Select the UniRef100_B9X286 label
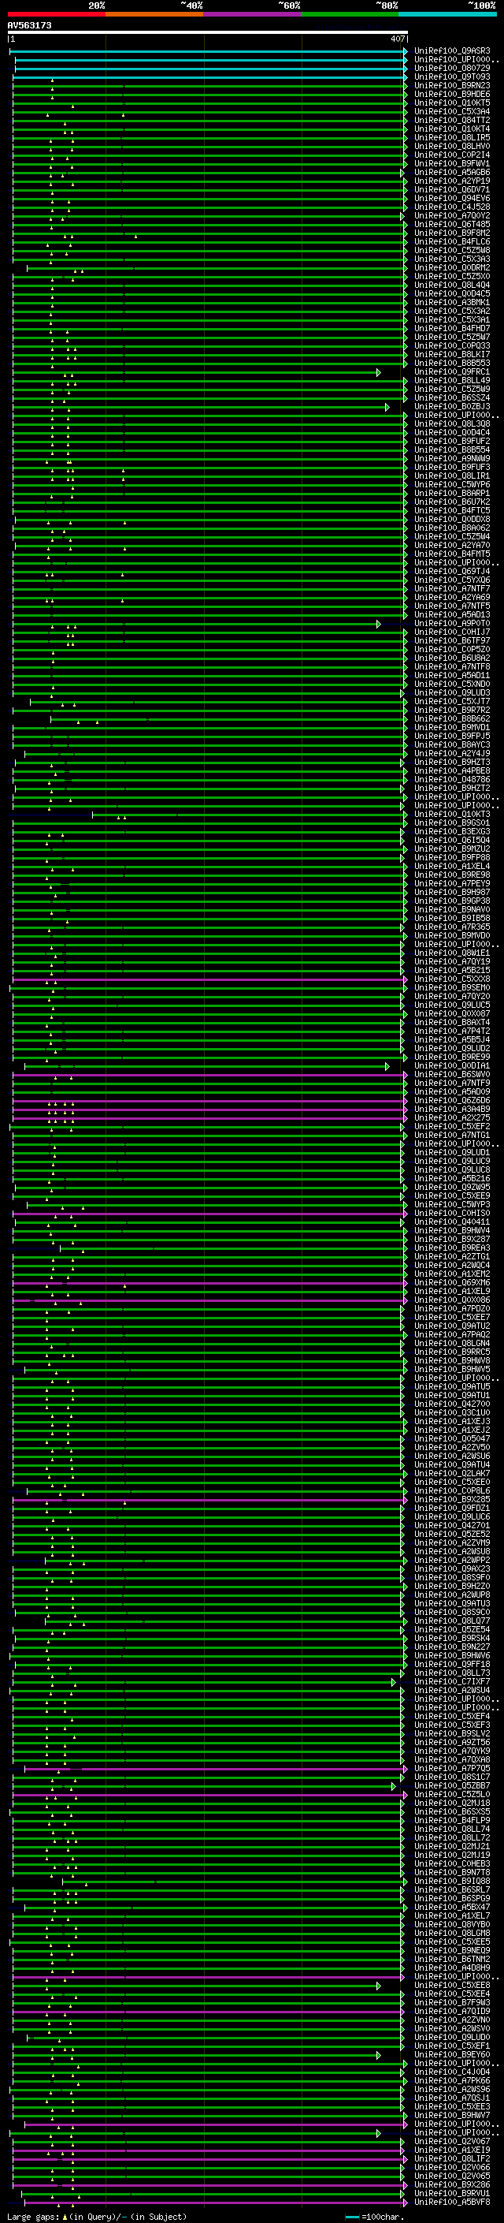This screenshot has height=2223, width=504. [x=452, y=2184]
